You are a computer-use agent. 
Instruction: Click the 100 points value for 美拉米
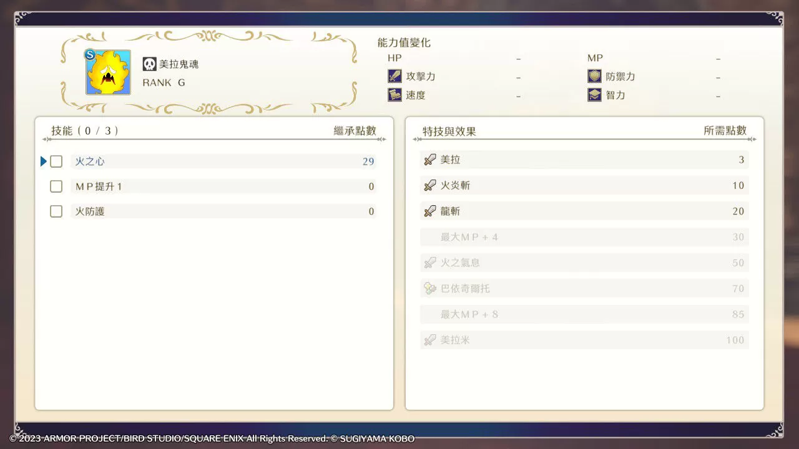[x=735, y=340]
